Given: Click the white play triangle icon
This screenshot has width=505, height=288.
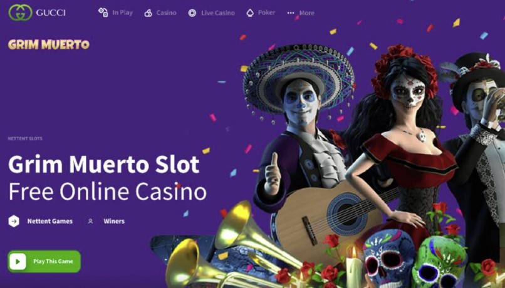Looking at the screenshot, I should tap(18, 261).
